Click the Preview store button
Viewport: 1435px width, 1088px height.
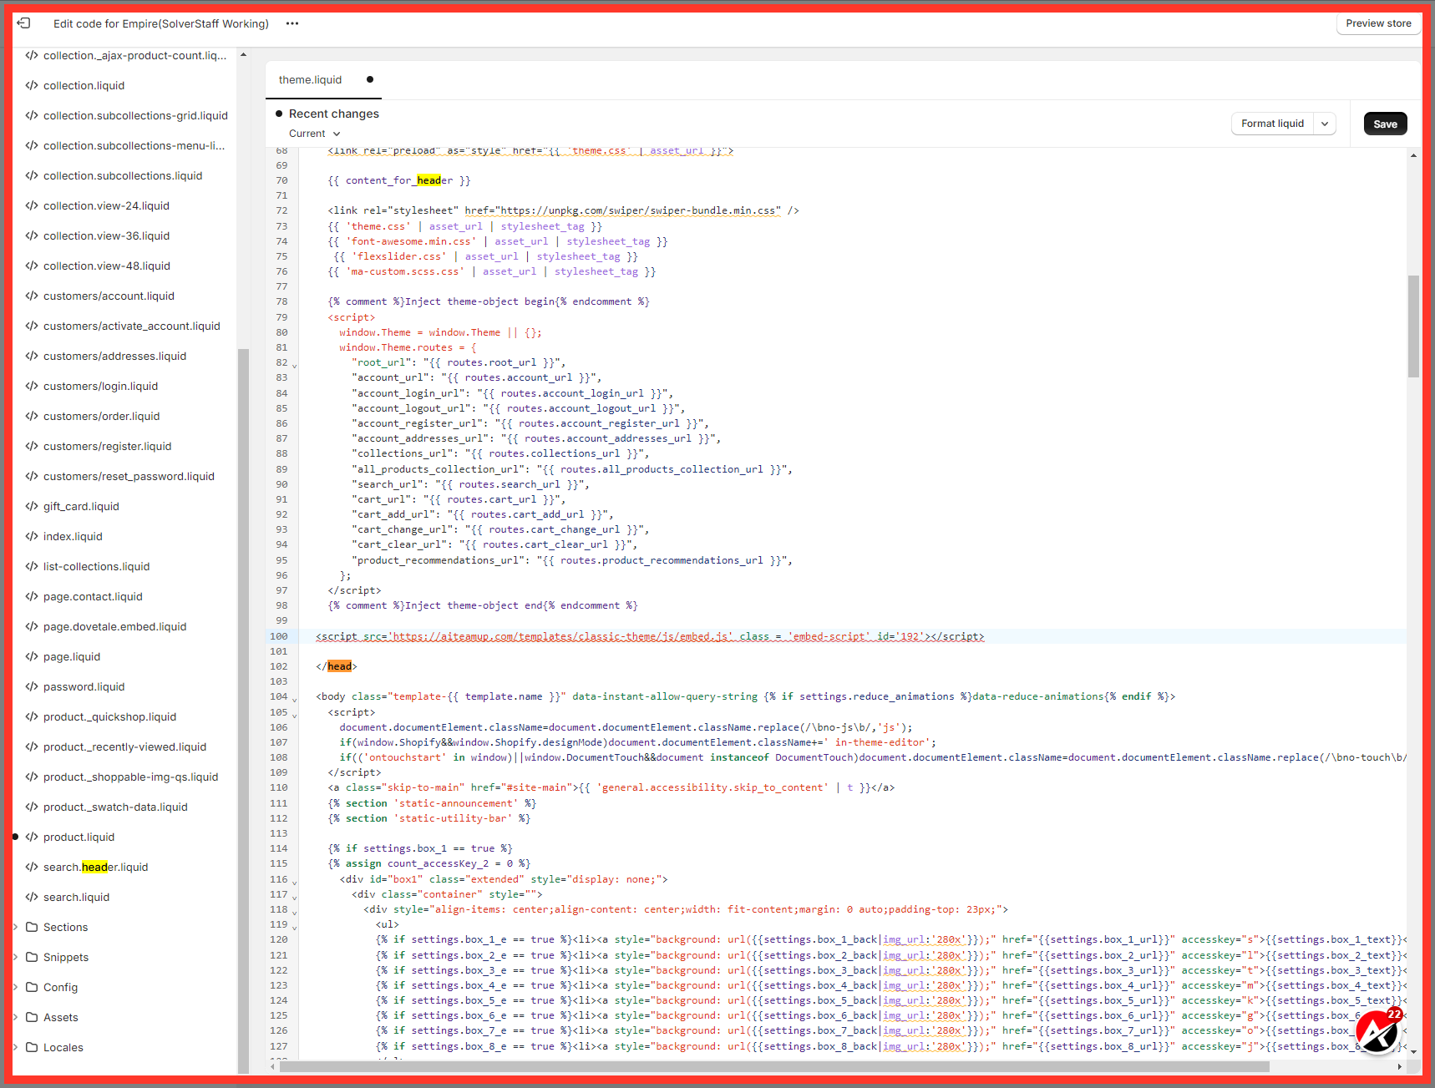tap(1378, 23)
